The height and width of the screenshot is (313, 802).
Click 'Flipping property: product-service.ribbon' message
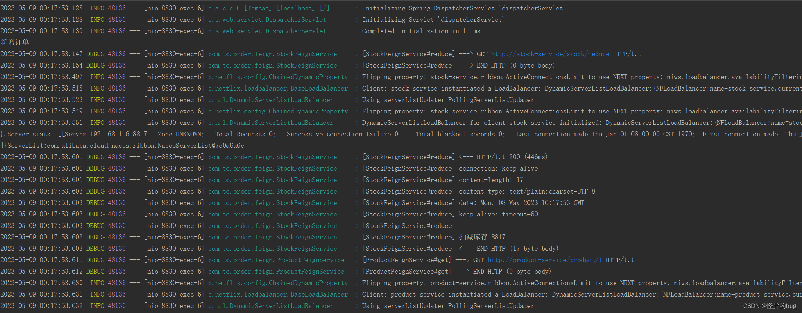pyautogui.click(x=582, y=283)
